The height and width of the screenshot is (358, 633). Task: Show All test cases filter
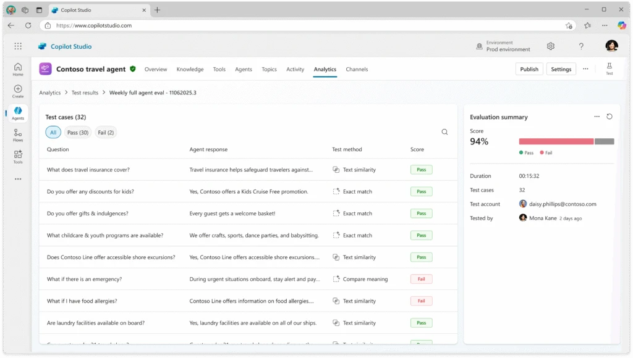tap(53, 132)
